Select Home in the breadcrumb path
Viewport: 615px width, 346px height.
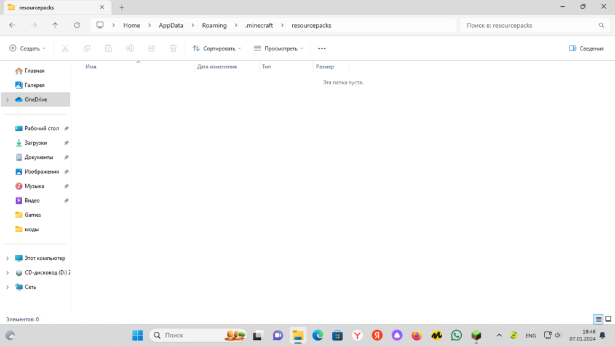[132, 25]
